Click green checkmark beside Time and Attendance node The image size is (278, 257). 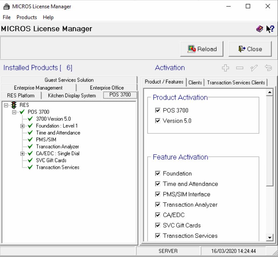(30, 133)
